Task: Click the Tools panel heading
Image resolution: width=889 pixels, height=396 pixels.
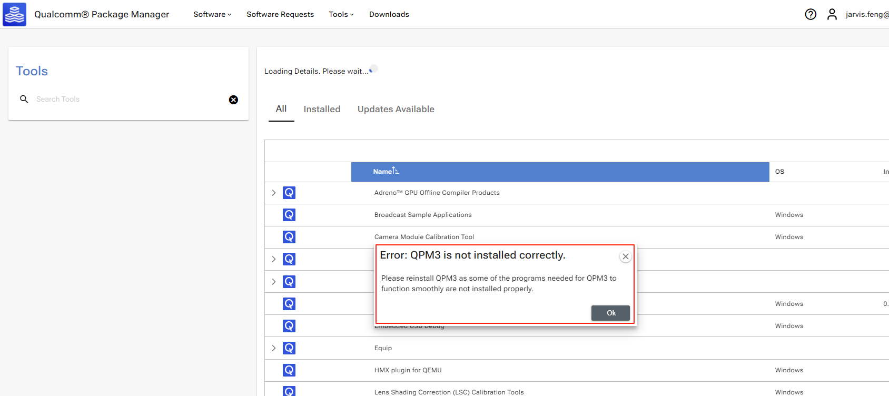Action: coord(32,71)
